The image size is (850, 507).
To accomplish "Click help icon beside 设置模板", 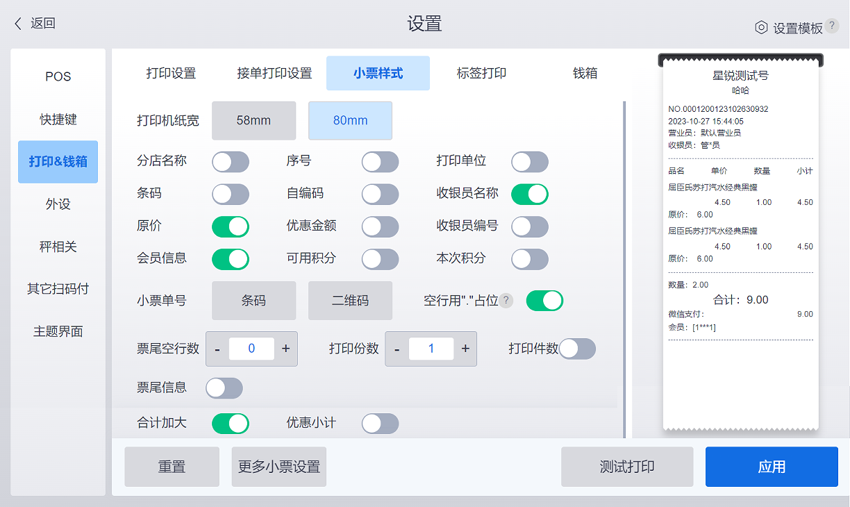I will point(831,26).
